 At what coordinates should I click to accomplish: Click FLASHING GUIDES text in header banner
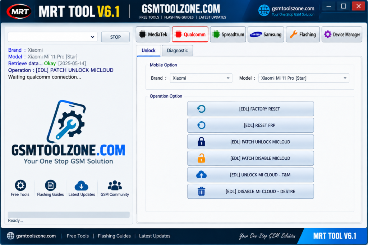[x=179, y=17]
